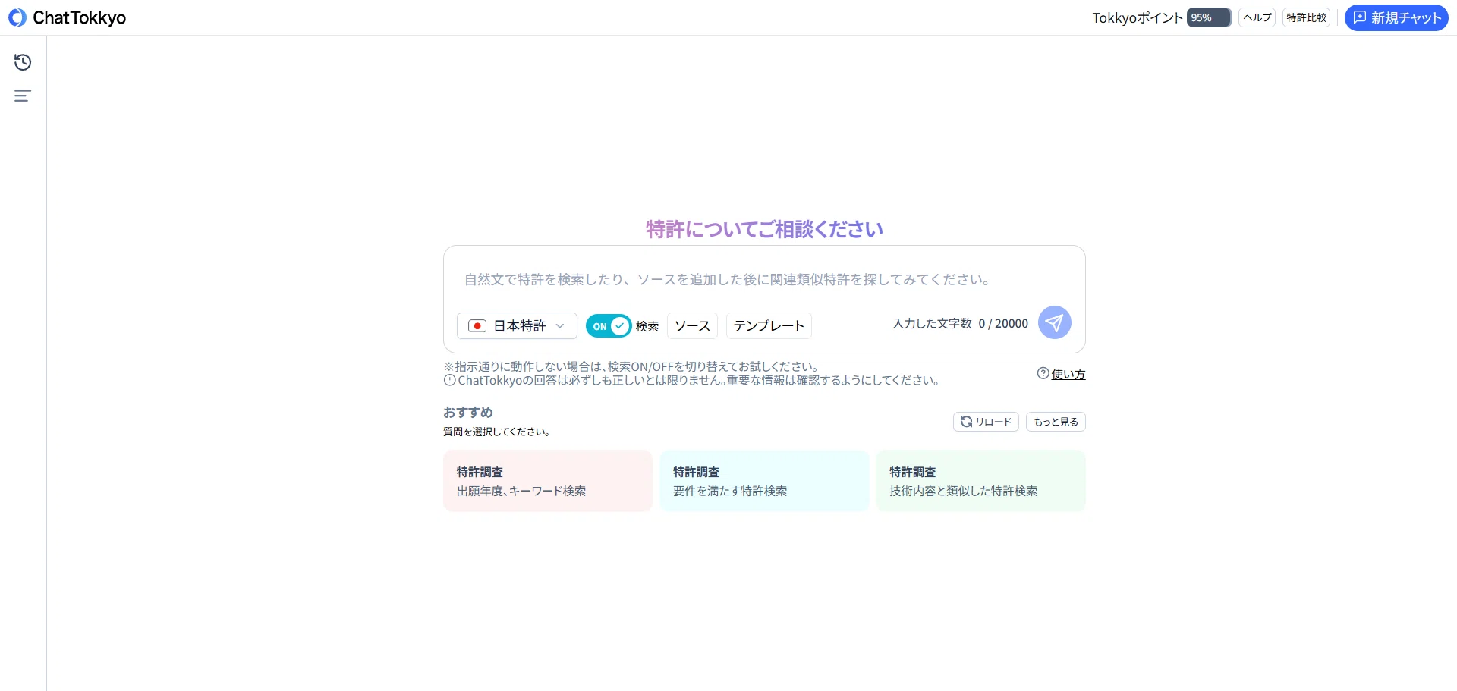Open the 使い方 link

tap(1068, 374)
